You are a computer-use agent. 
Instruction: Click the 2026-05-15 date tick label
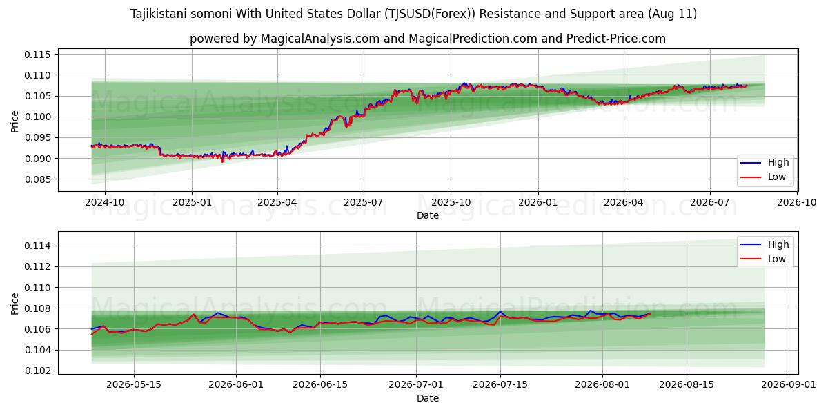[x=133, y=386]
